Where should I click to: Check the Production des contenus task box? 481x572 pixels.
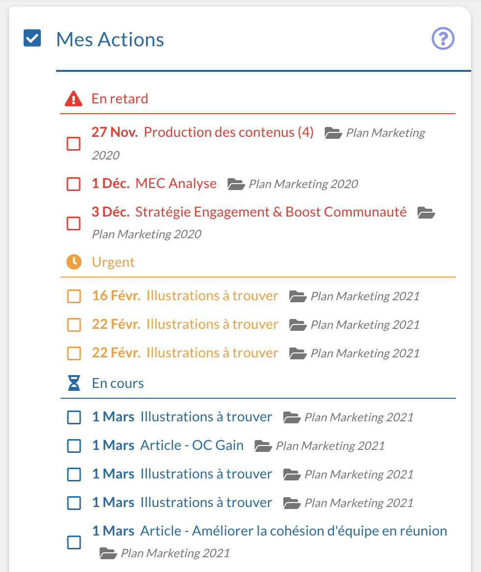[x=73, y=144]
